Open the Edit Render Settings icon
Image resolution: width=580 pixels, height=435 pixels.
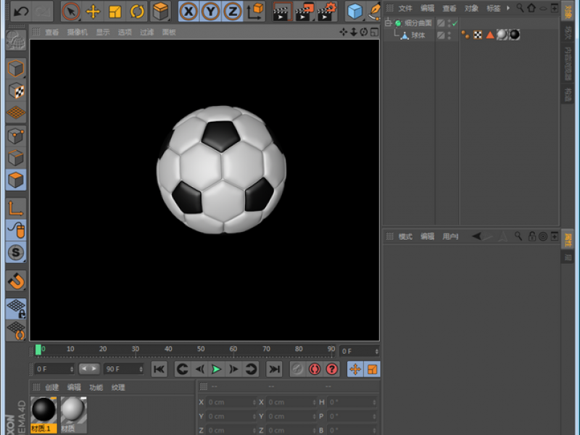(x=328, y=11)
